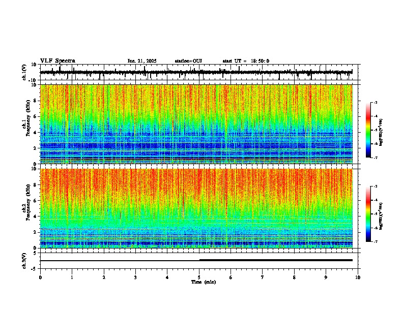Image resolution: width=403 pixels, height=311 pixels.
Task: Click the "station=OUJ" label
Action: 188,61
